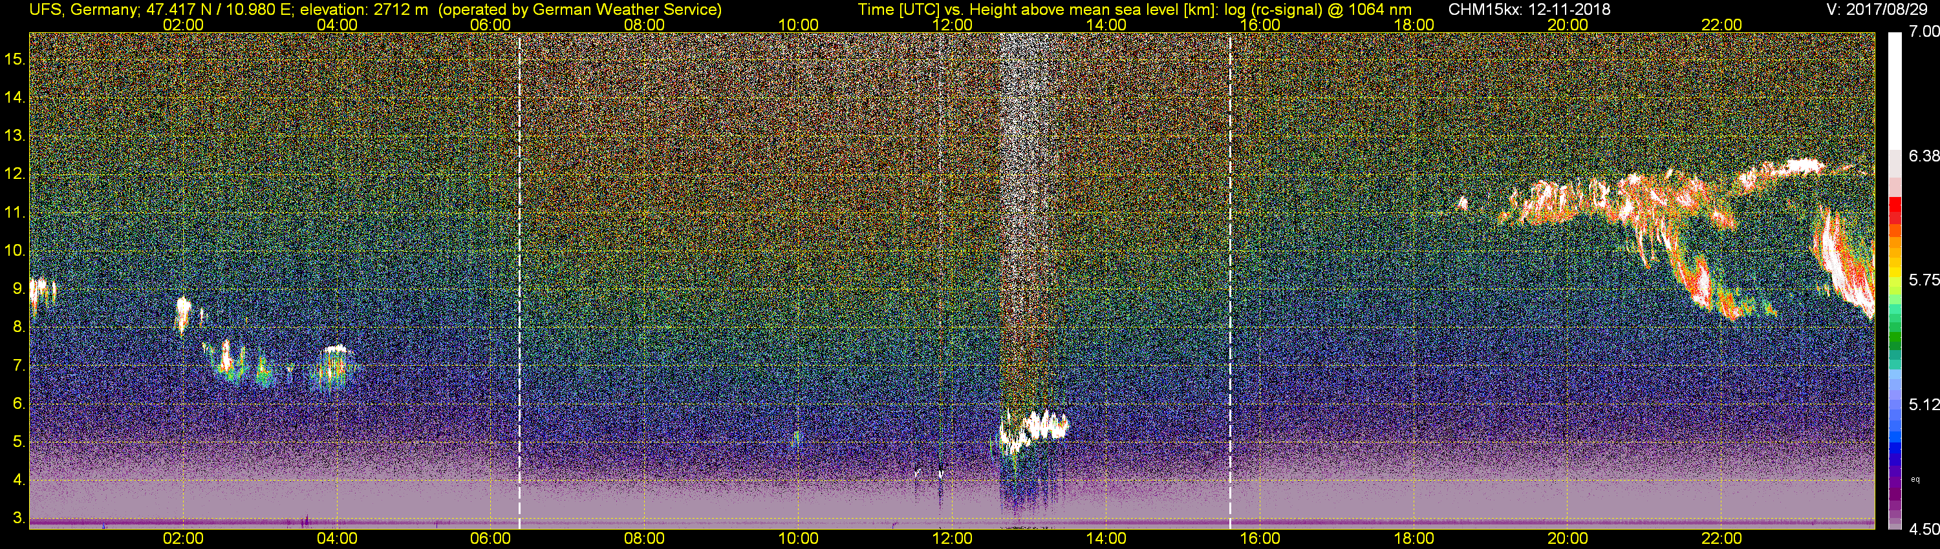Click the colorbar value '4.50'
The image size is (1940, 549).
tap(1924, 529)
